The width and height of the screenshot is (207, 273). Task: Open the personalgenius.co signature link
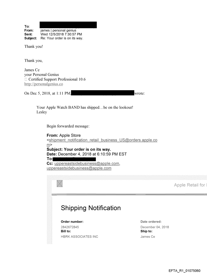[x=44, y=84]
